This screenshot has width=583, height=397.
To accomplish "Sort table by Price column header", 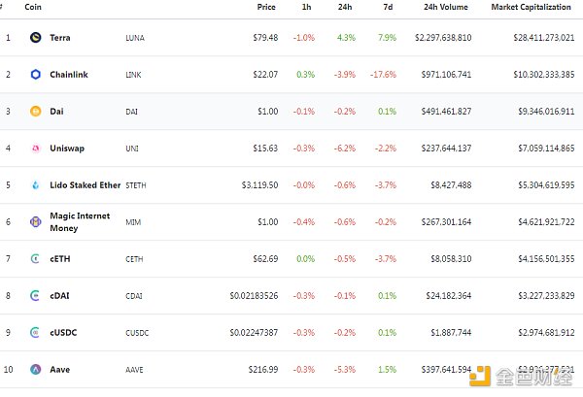I will click(266, 7).
